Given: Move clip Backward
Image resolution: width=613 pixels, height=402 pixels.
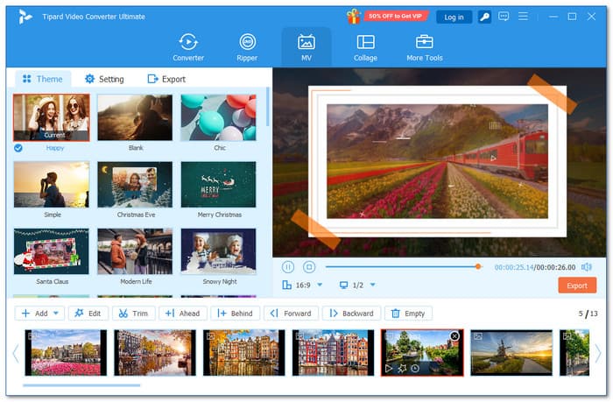Looking at the screenshot, I should (x=351, y=314).
